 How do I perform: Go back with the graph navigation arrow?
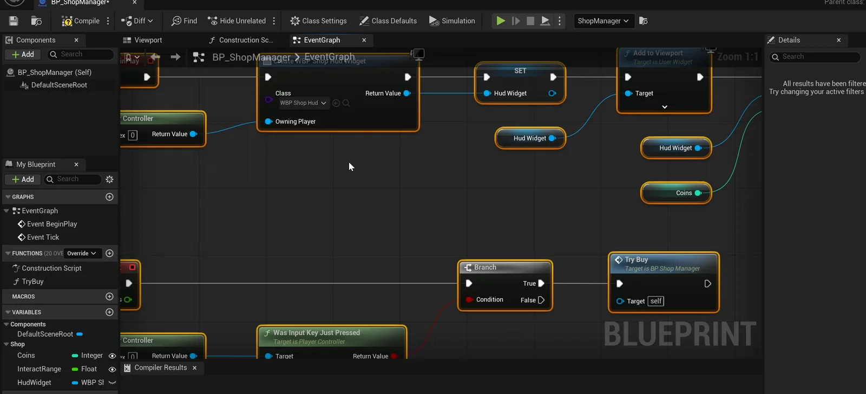(x=156, y=57)
